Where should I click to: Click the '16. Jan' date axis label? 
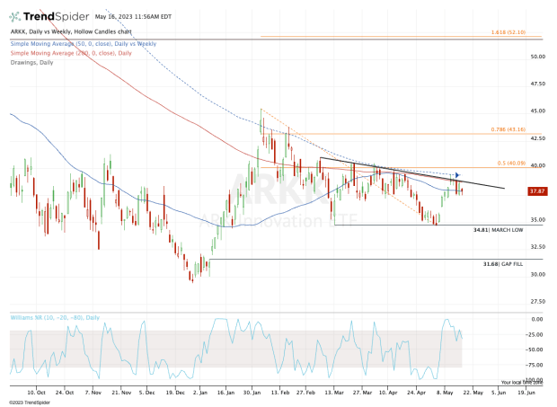click(225, 393)
